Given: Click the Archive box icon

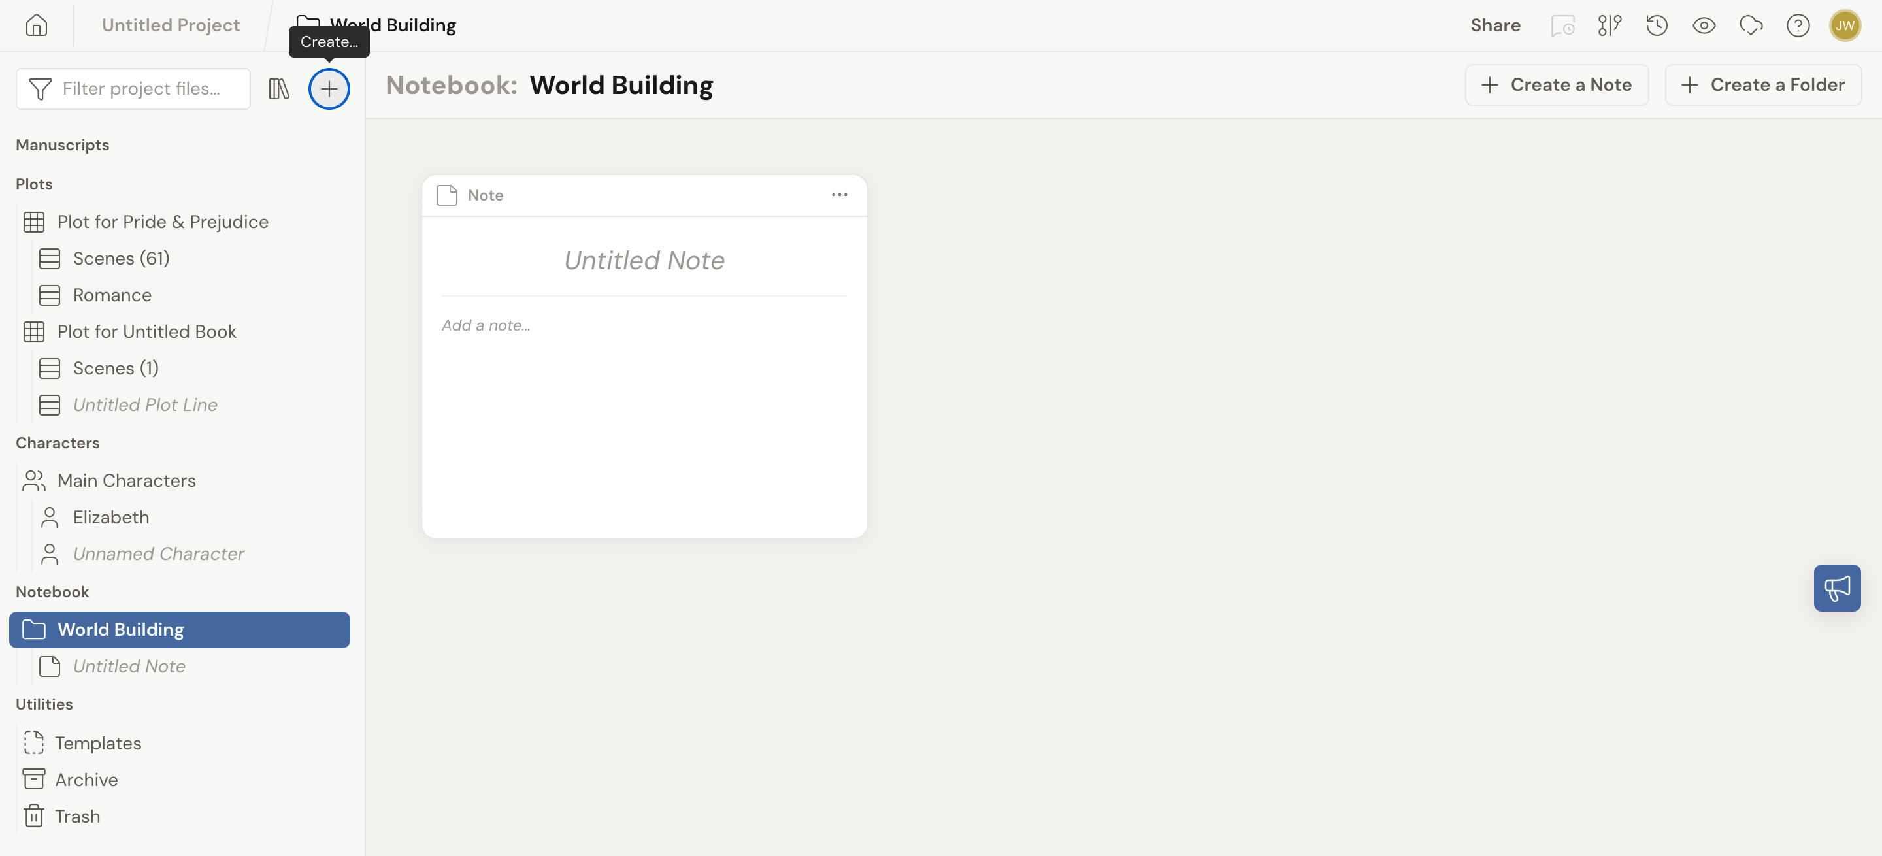Looking at the screenshot, I should point(33,779).
